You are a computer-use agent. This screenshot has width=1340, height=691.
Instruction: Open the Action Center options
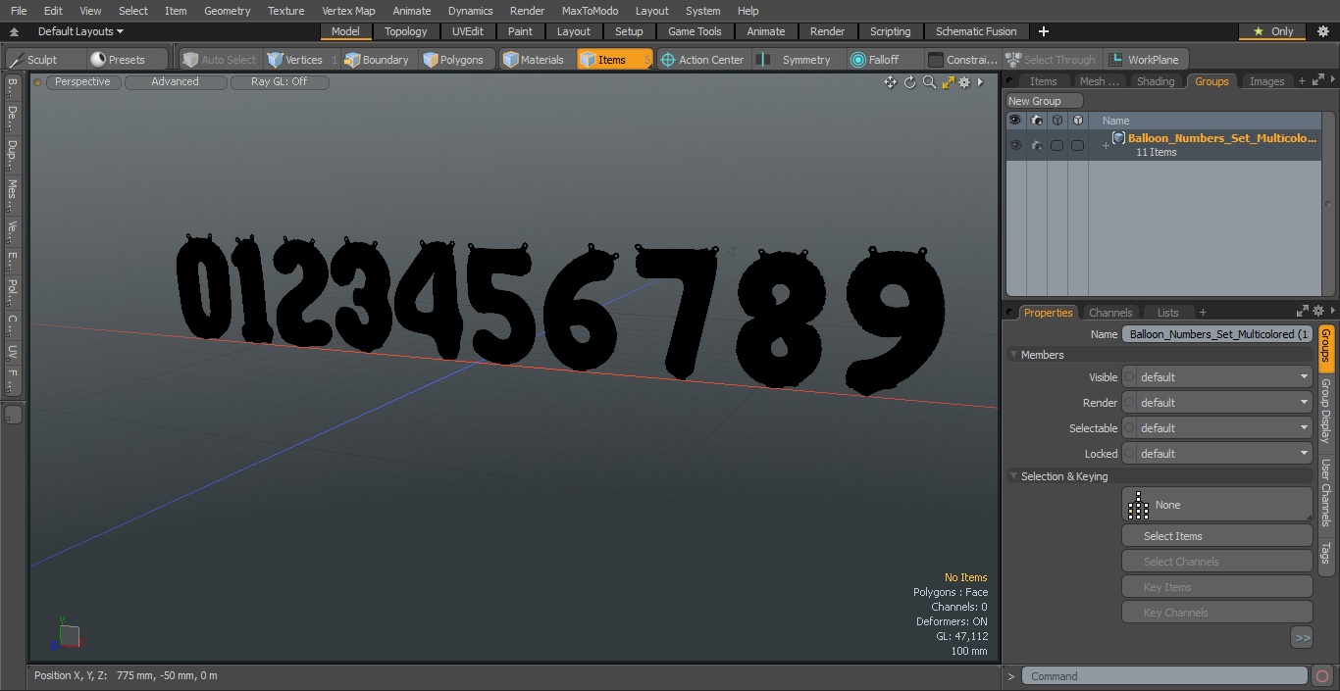click(702, 60)
